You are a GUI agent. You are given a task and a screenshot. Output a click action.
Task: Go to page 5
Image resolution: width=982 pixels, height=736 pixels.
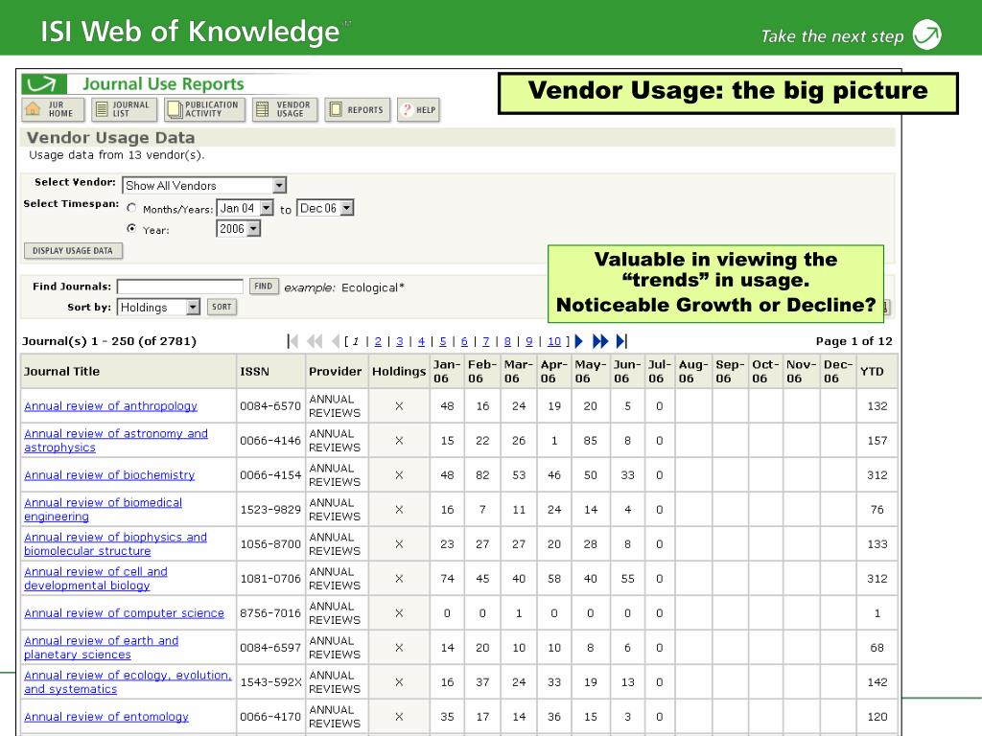(443, 341)
